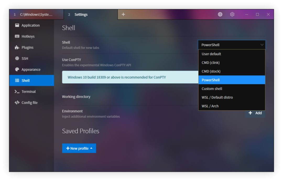The image size is (283, 181).
Task: Expand the New profile caret arrow
Action: point(91,148)
